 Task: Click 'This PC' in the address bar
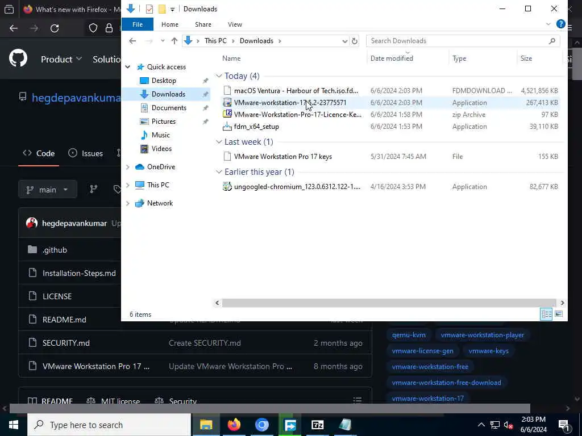[215, 41]
